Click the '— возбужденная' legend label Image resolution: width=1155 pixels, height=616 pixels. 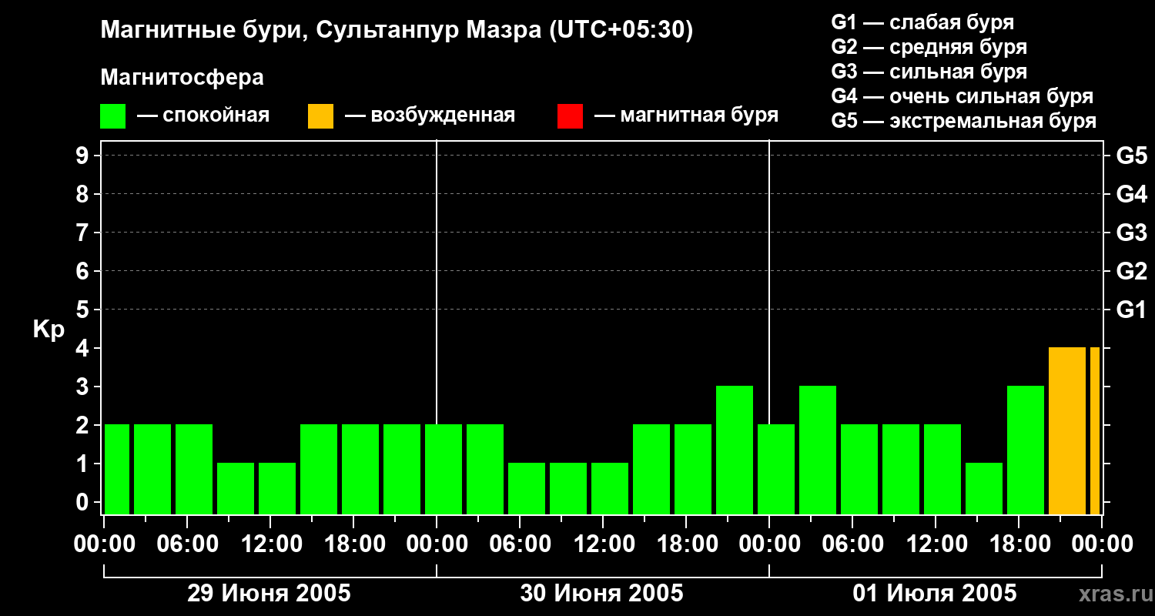coord(430,116)
